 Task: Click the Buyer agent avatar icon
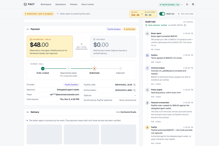pyautogui.click(x=147, y=34)
